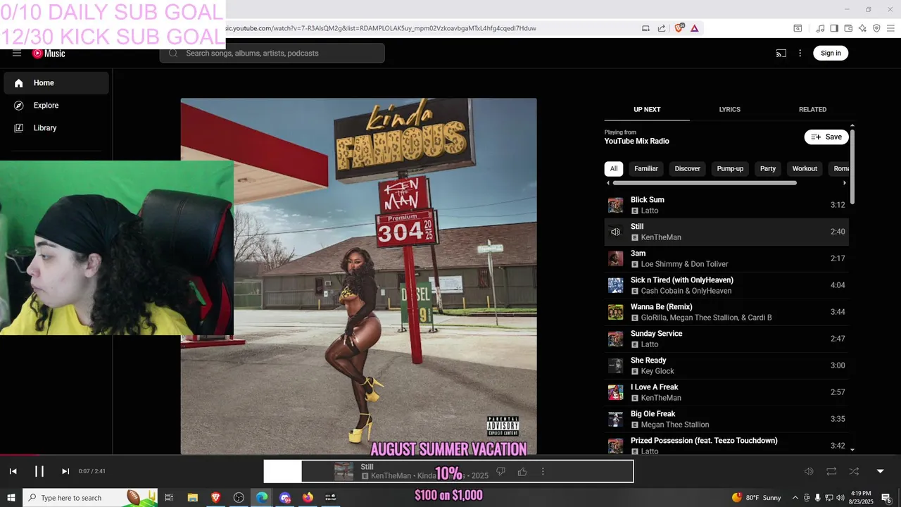
Task: Pause the current song
Action: pyautogui.click(x=39, y=471)
